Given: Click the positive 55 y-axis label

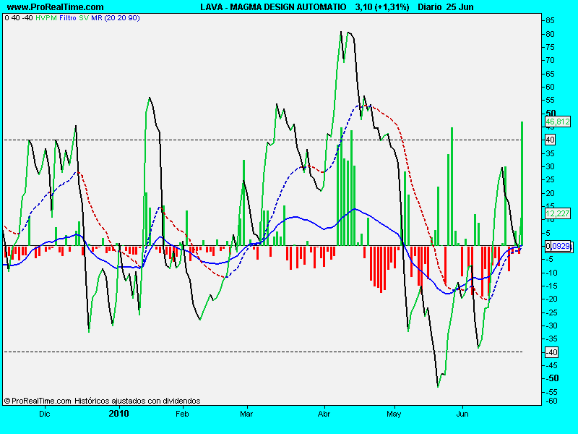Looking at the screenshot, I should pos(550,100).
